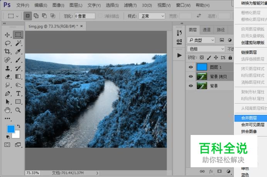Choose Intersect with Selection mode
The height and width of the screenshot is (177, 267).
coord(53,16)
